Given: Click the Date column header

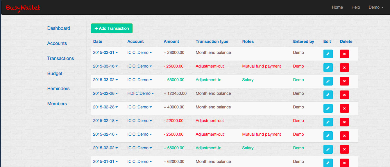Looking at the screenshot, I should pos(98,41).
